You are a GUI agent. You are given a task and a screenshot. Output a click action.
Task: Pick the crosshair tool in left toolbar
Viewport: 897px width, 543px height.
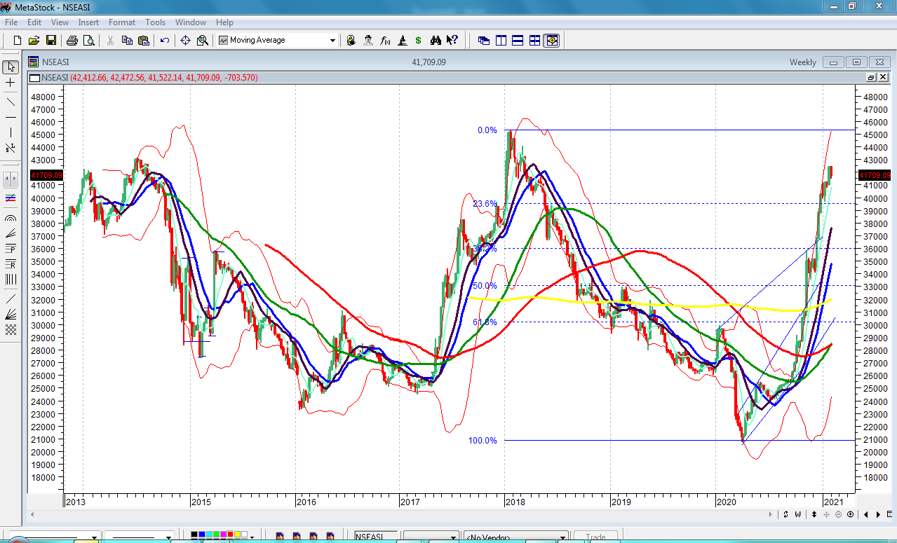[11, 83]
